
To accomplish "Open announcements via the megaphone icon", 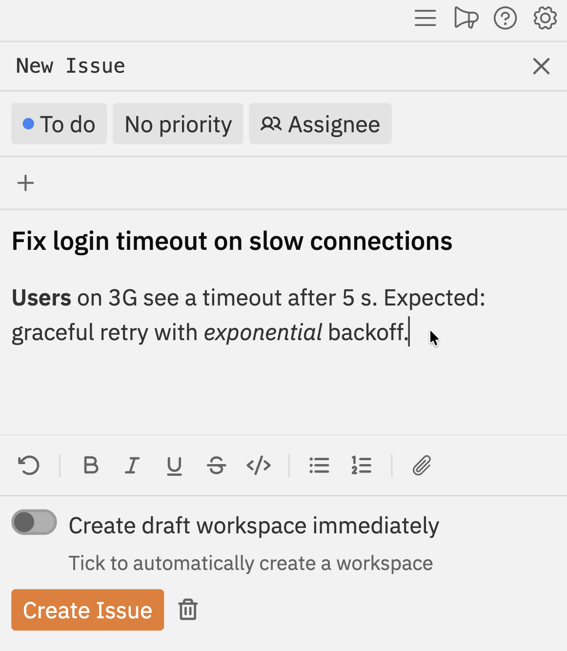I will tap(466, 18).
